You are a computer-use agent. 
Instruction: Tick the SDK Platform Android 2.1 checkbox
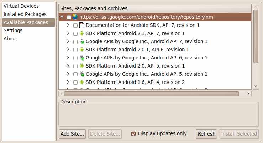pos(75,33)
